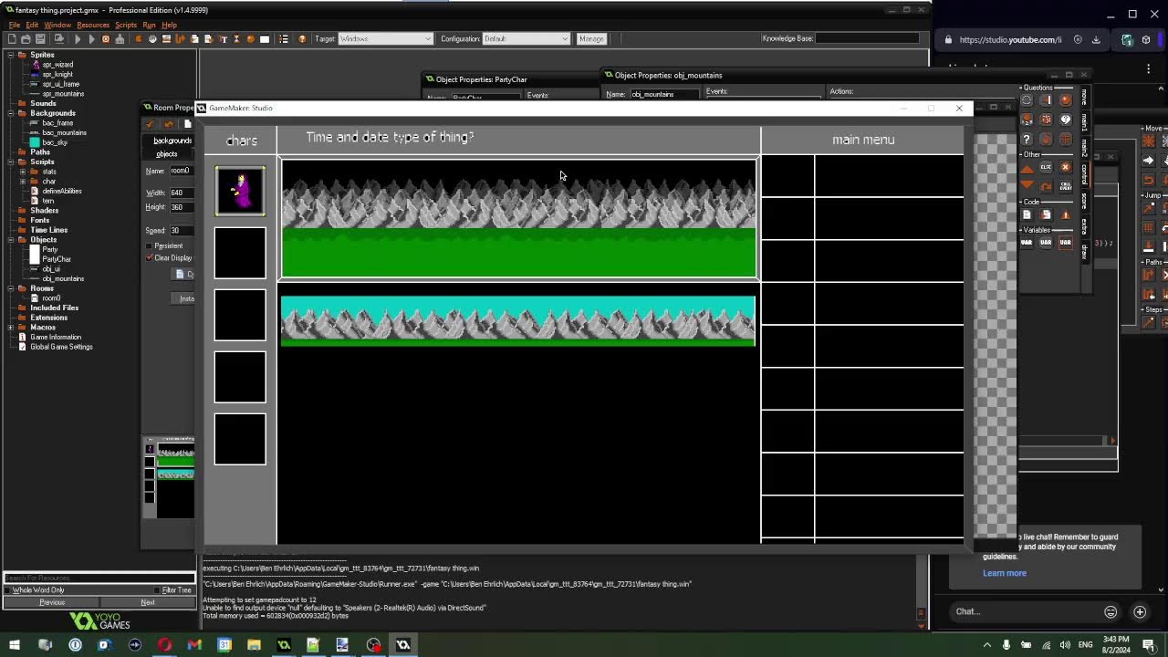Choose the Exit Event action icon

tap(1065, 168)
